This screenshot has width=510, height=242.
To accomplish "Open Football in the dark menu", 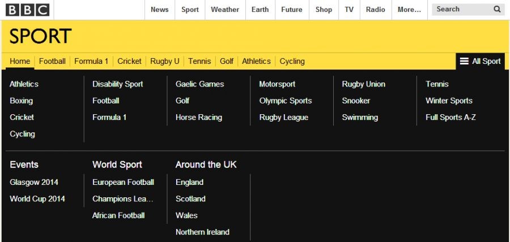I will [x=106, y=101].
